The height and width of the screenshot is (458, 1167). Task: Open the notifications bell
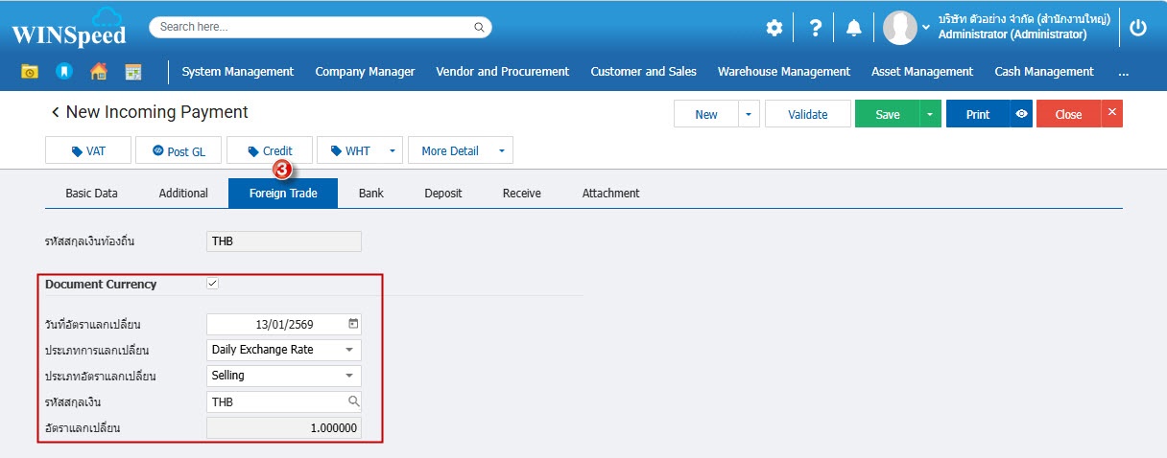tap(853, 29)
